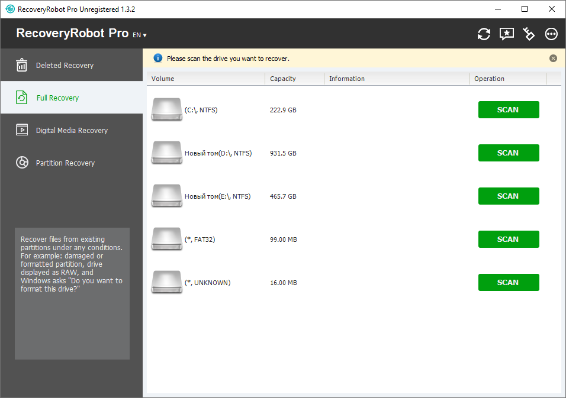Click the FAT32 partition drive icon
Screen dimensions: 566x398
click(x=166, y=239)
